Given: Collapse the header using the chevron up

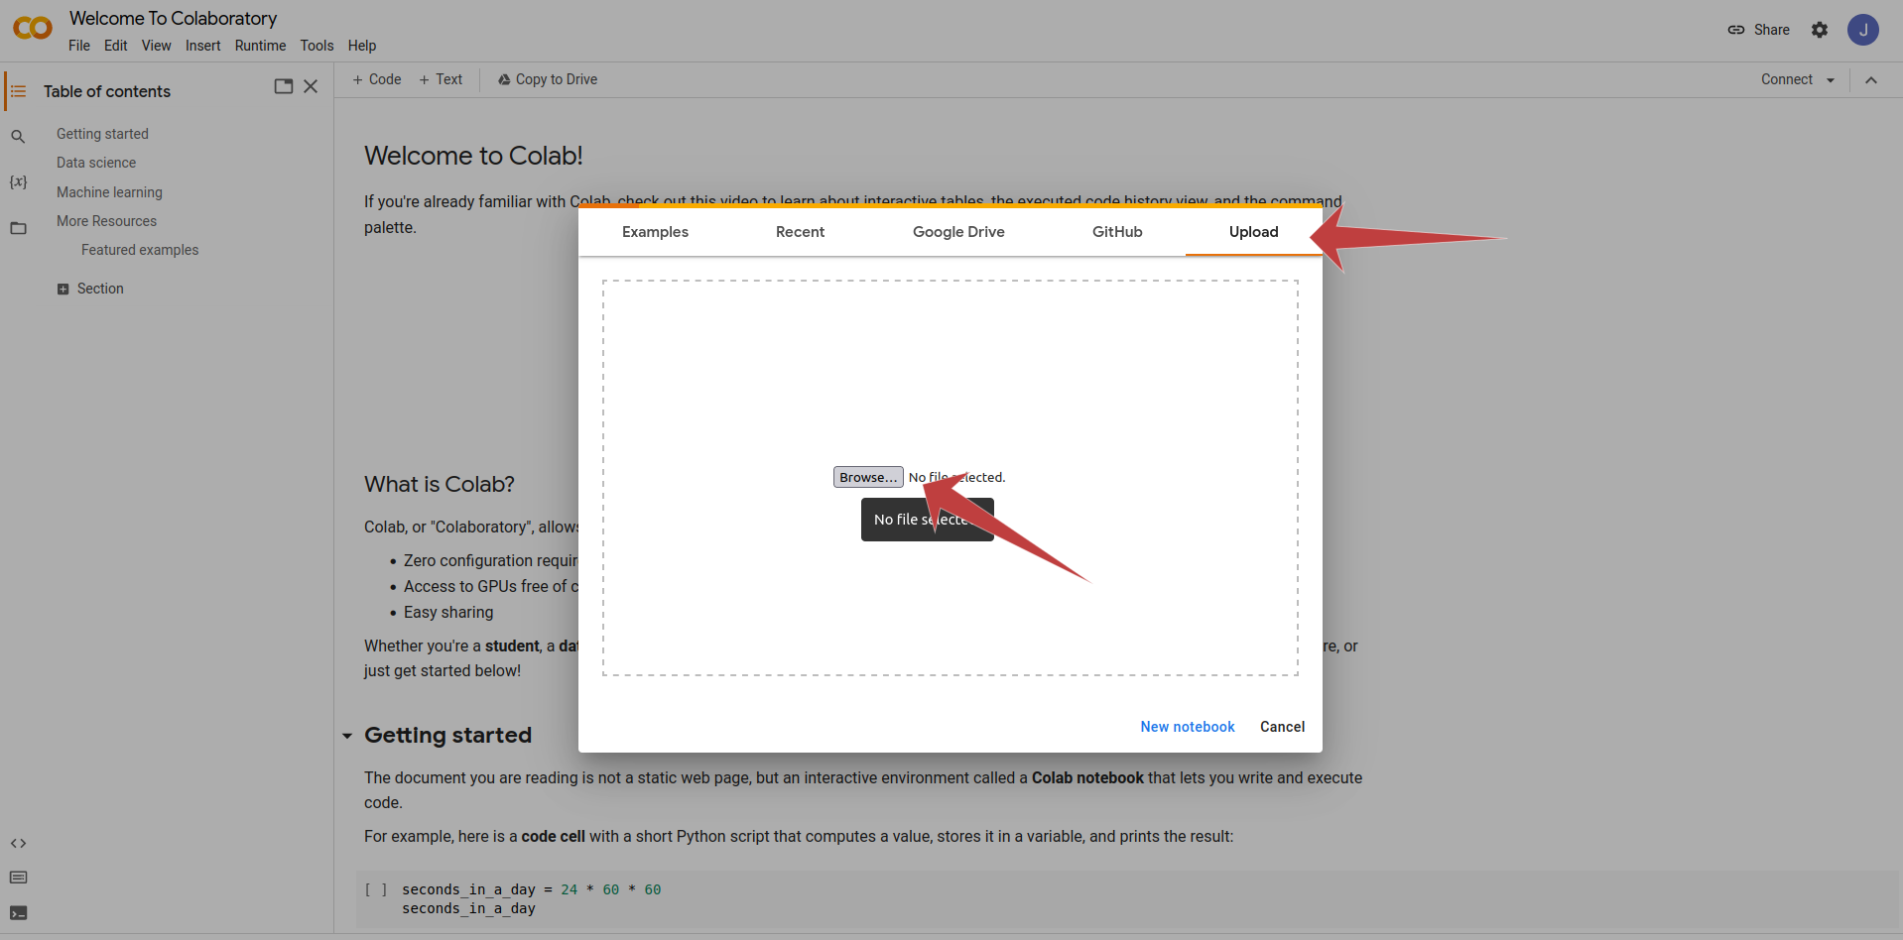Looking at the screenshot, I should point(1871,80).
